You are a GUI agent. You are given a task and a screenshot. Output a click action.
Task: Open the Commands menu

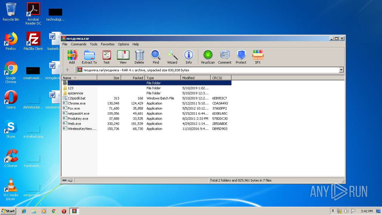point(78,44)
